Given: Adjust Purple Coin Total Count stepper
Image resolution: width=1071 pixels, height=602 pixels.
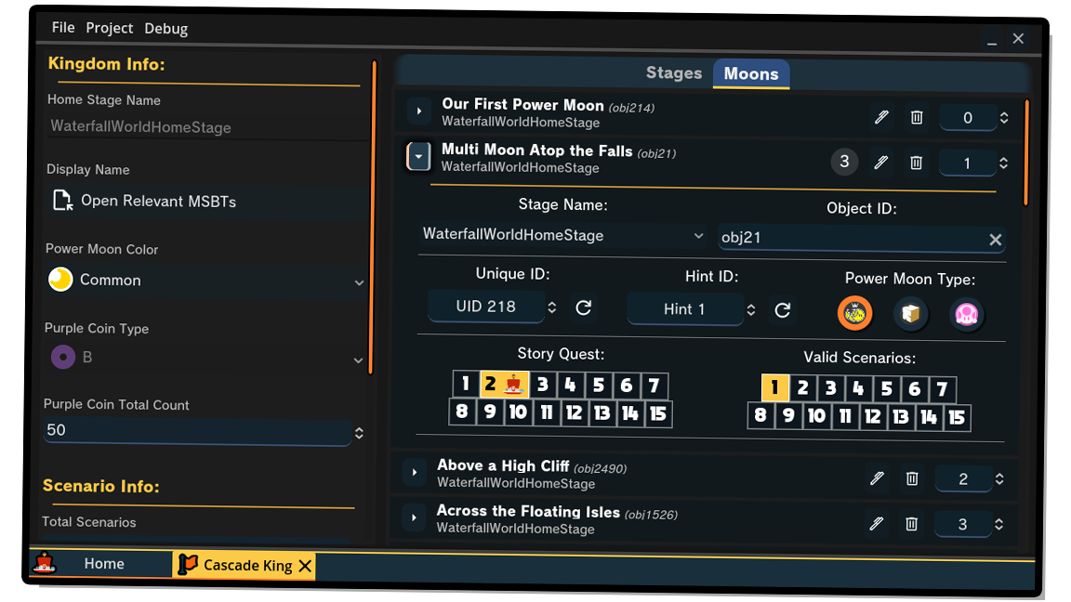Looking at the screenshot, I should pyautogui.click(x=359, y=433).
